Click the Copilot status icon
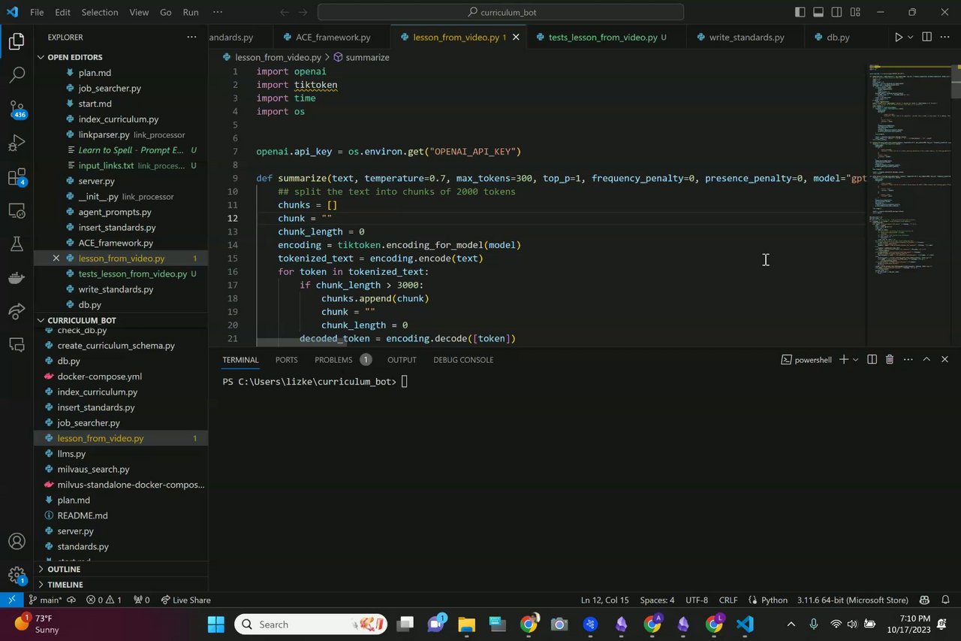 point(924,600)
